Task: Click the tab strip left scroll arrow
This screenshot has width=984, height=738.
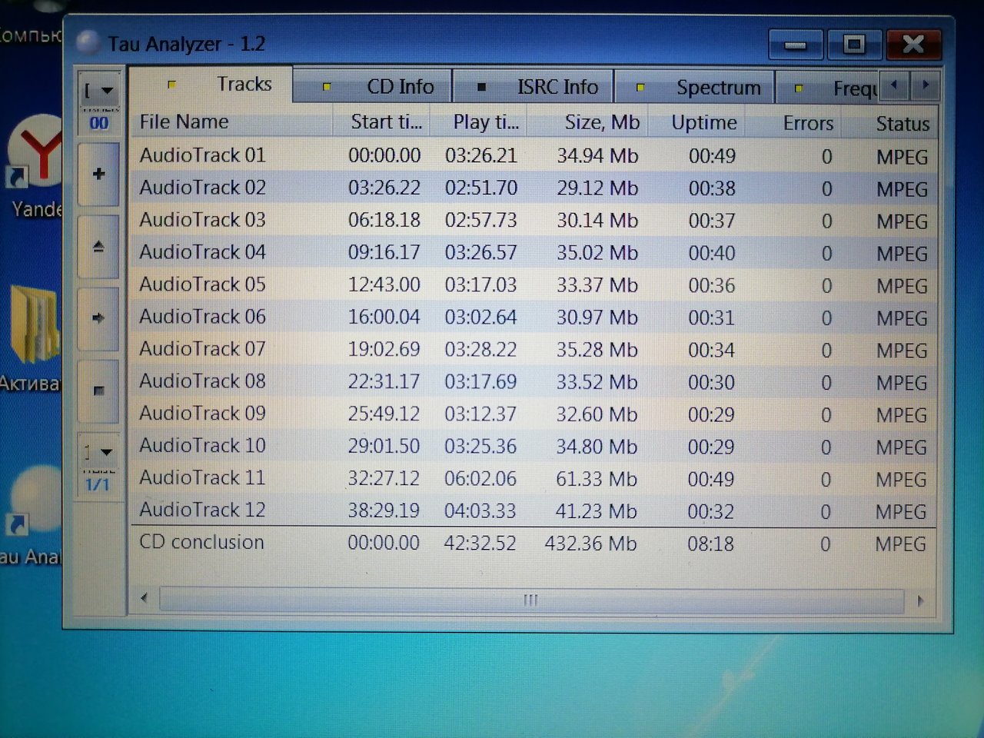Action: pyautogui.click(x=894, y=85)
